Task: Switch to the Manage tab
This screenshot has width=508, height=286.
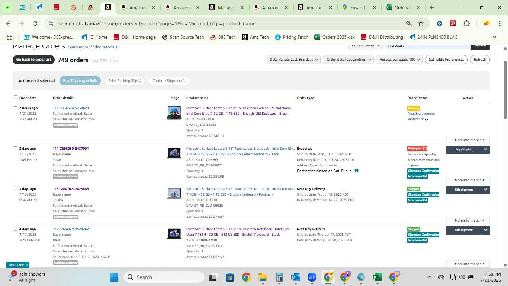Action: (226, 7)
